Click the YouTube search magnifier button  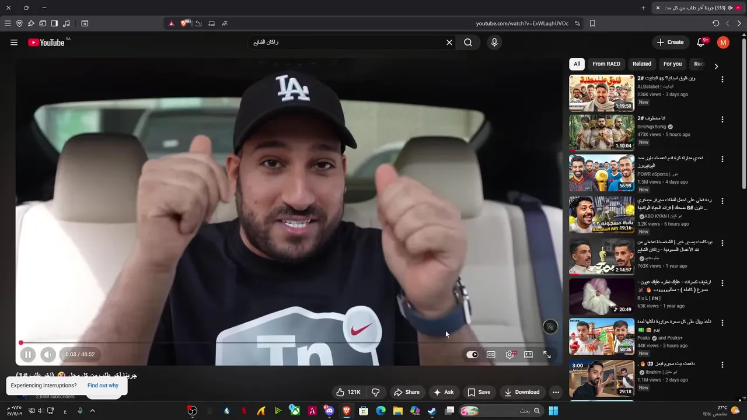tap(468, 43)
